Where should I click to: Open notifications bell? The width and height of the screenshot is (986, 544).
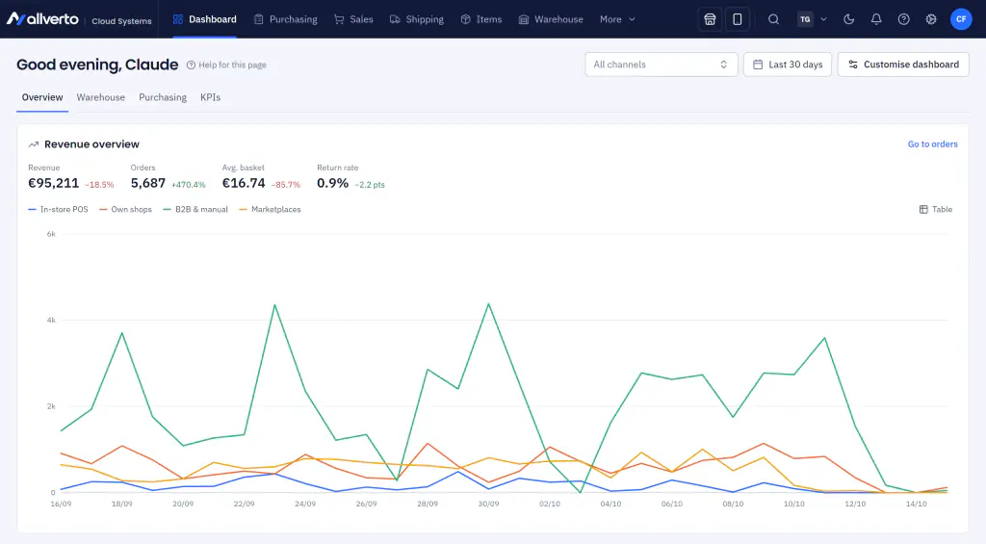point(876,19)
